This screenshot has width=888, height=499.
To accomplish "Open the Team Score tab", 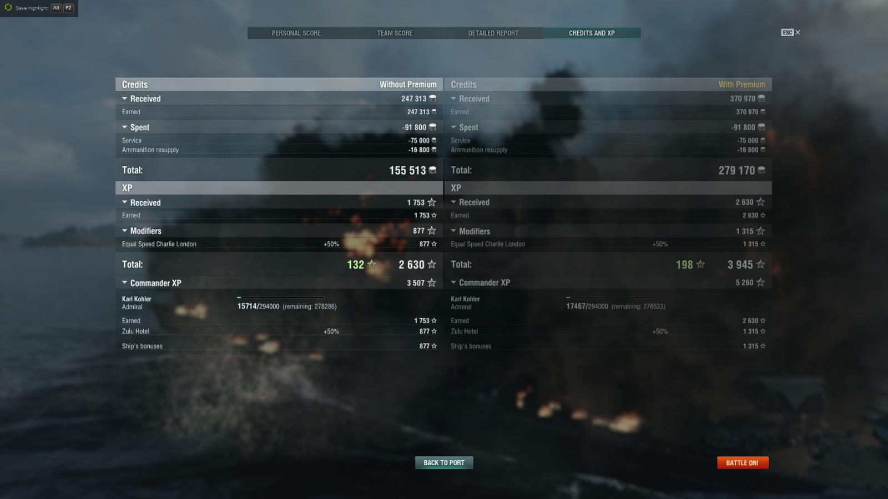I will (x=395, y=33).
